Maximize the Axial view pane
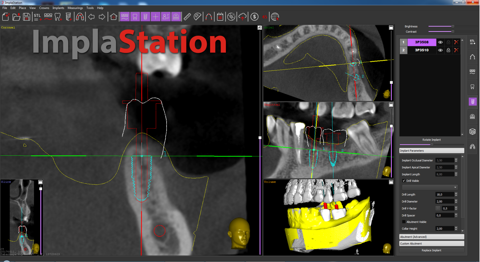Image resolution: width=480 pixels, height=262 pixels. (391, 28)
